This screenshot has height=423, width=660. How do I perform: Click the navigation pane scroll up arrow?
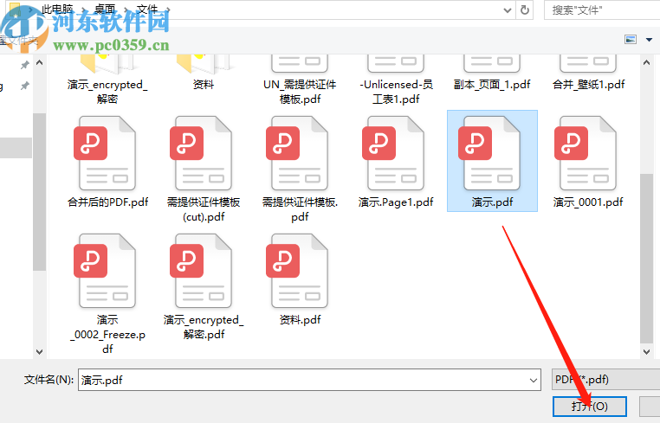tap(40, 63)
